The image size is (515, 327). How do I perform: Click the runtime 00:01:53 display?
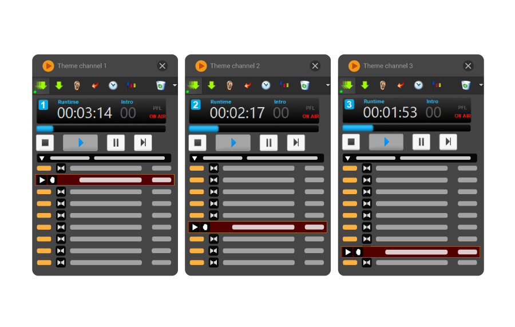tap(390, 113)
